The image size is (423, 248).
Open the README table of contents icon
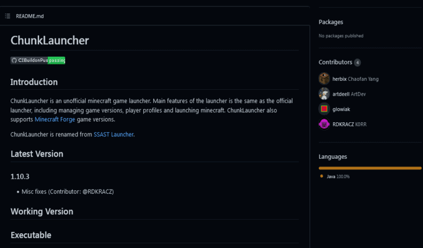click(x=8, y=16)
